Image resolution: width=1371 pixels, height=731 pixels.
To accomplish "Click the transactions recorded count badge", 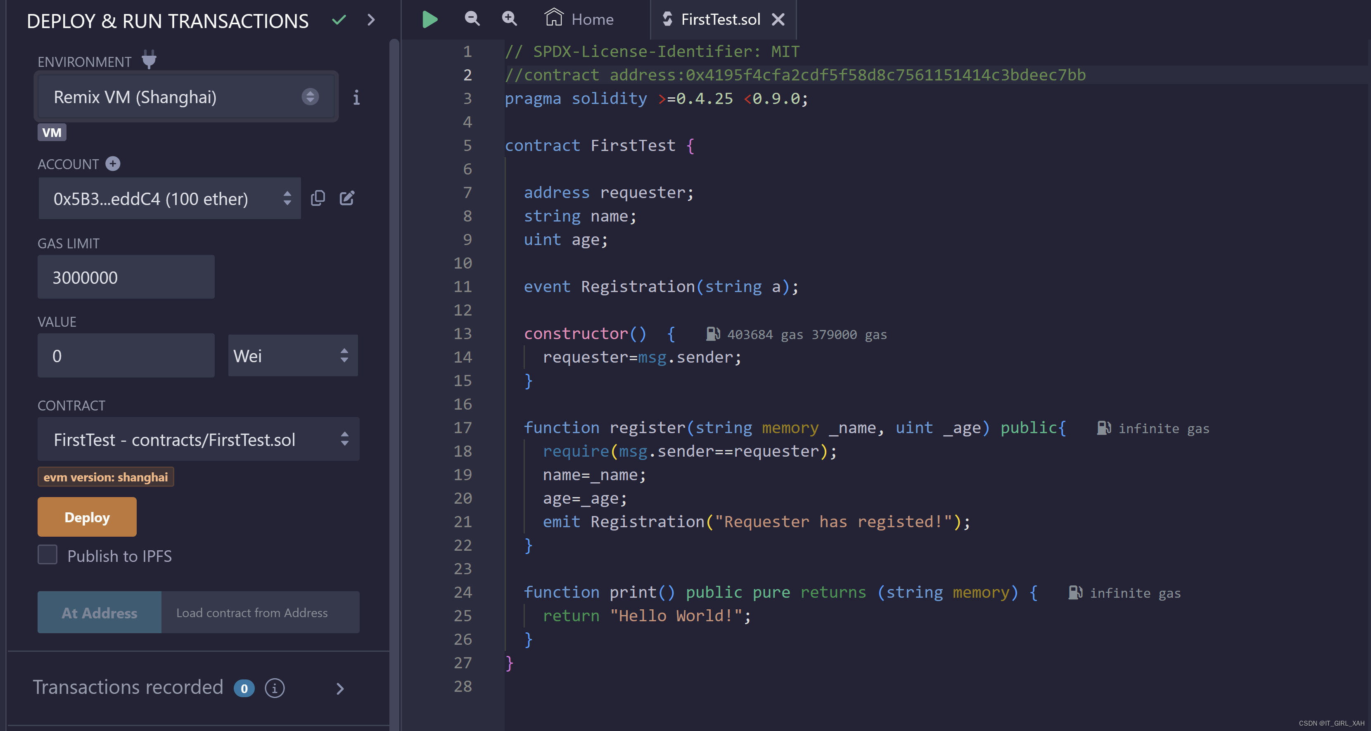I will click(244, 689).
